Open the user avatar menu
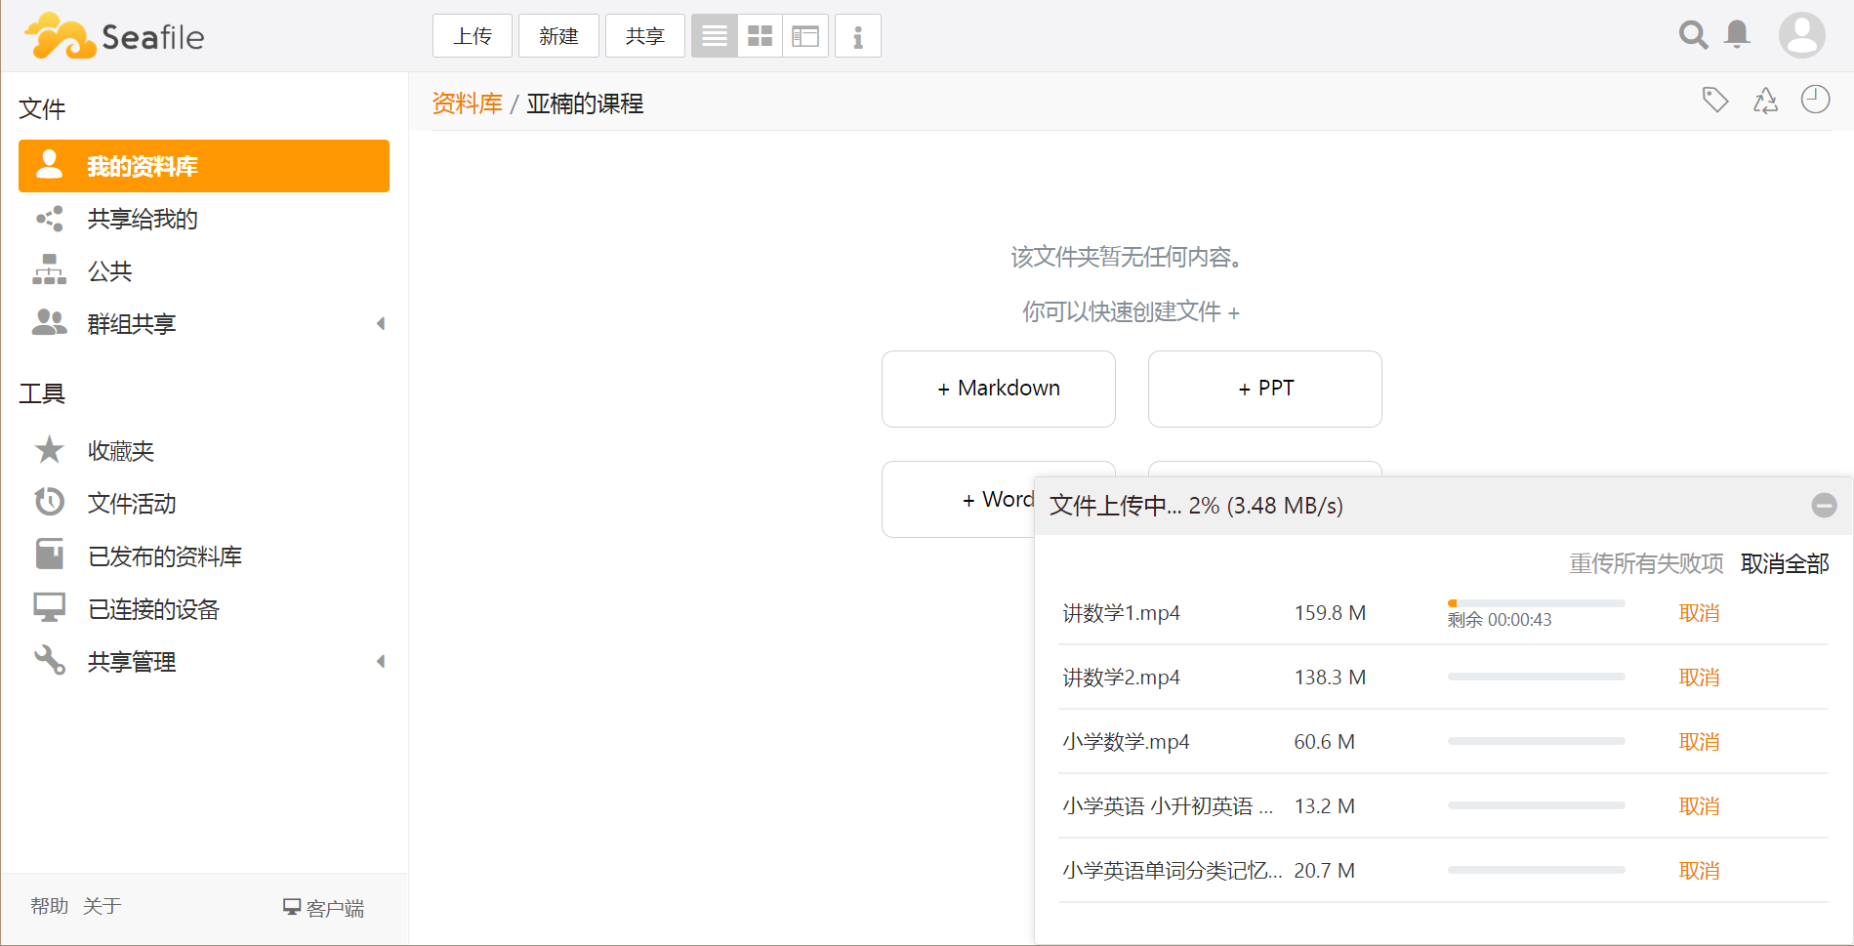The height and width of the screenshot is (946, 1854). (1801, 35)
